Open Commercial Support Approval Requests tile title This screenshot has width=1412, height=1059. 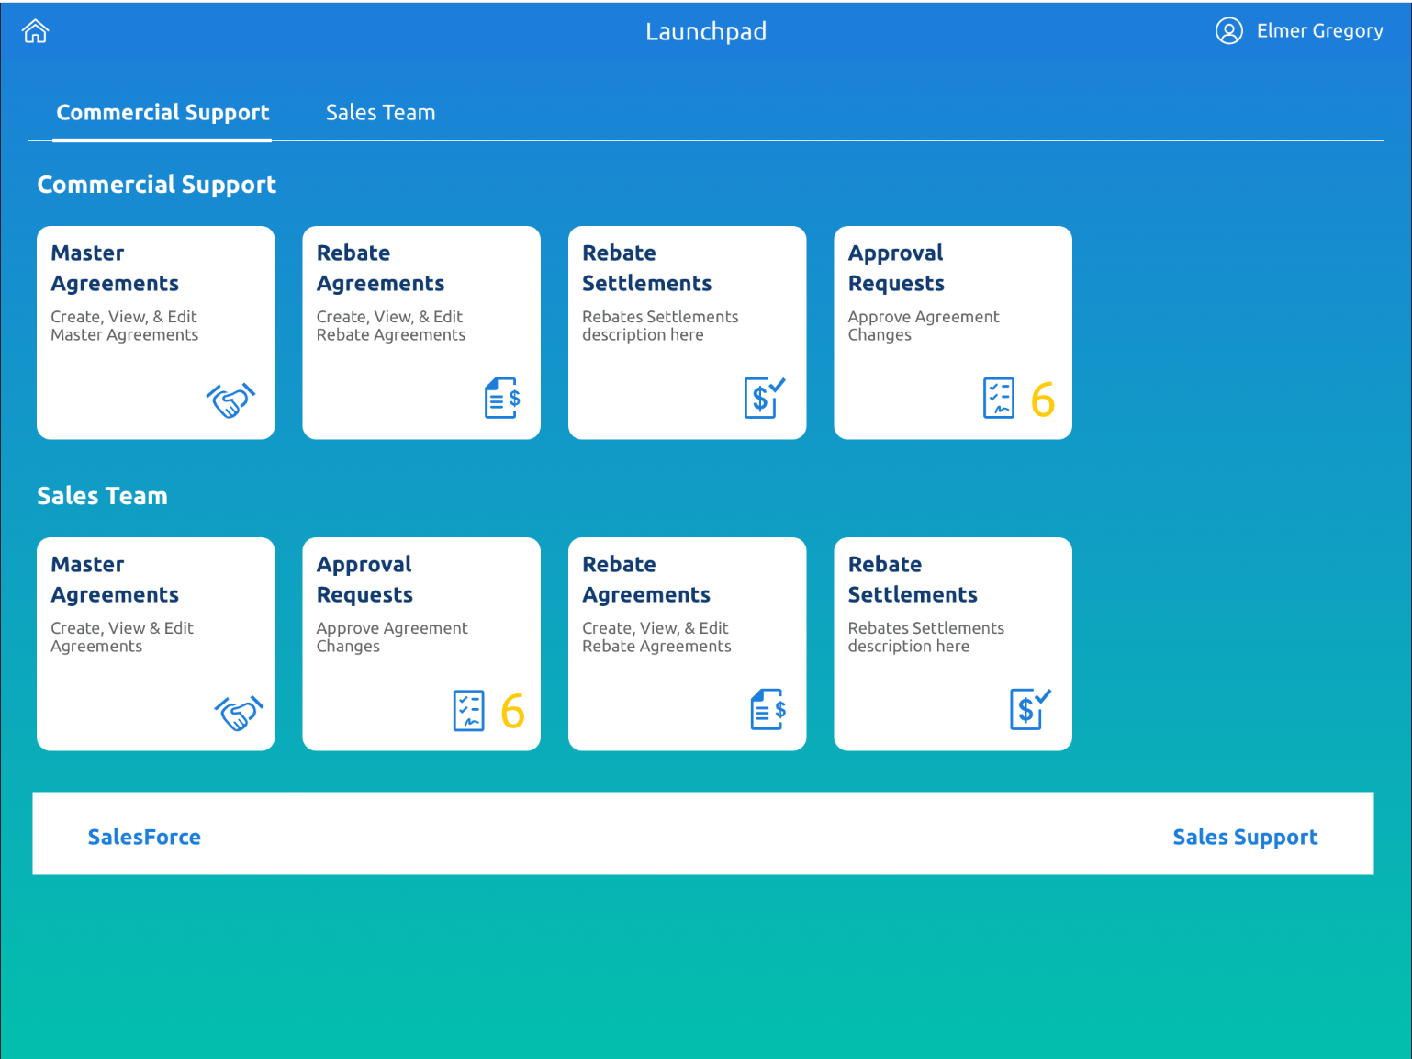[896, 268]
